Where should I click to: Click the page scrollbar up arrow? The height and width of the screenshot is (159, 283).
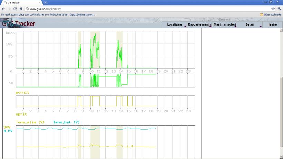point(281,30)
